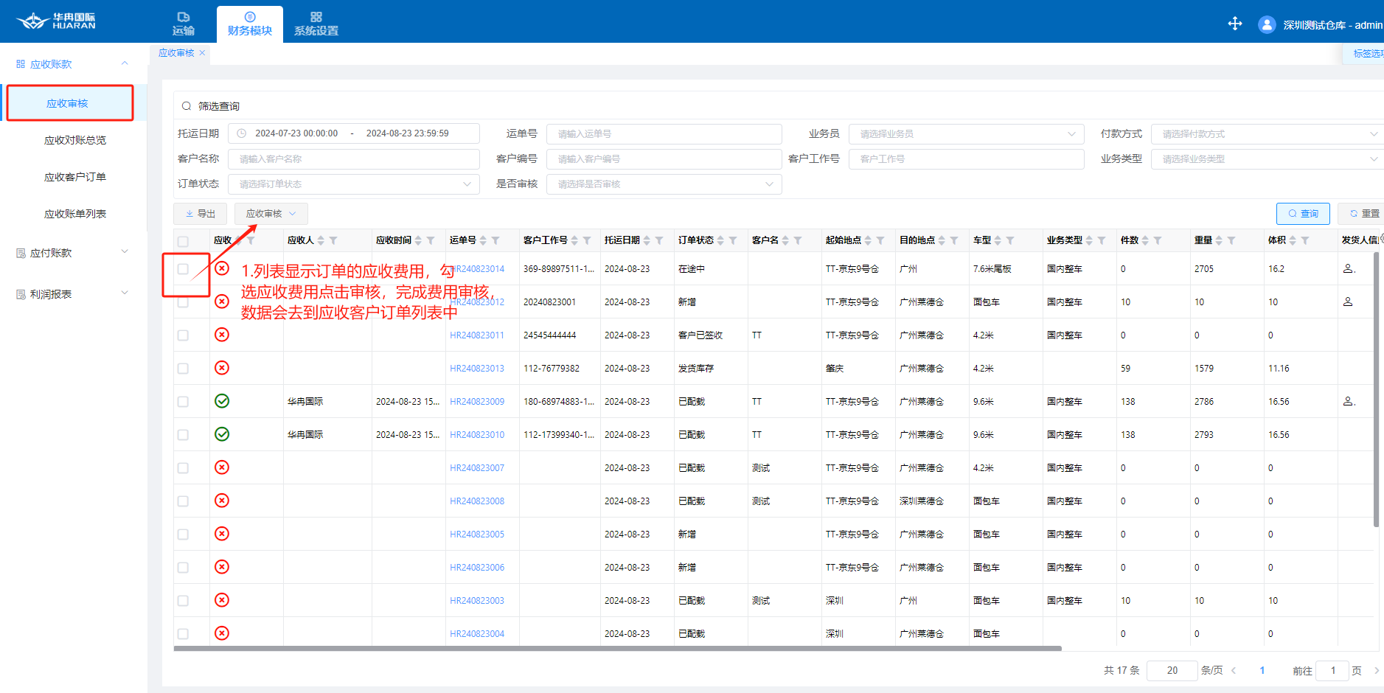
Task: Click the filter icon on 运单号 column
Action: click(495, 240)
